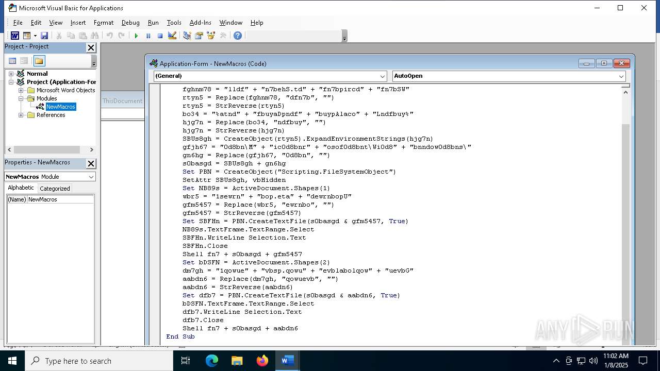660x371 pixels.
Task: Open the Properties Window toolbar icon
Action: tap(199, 36)
